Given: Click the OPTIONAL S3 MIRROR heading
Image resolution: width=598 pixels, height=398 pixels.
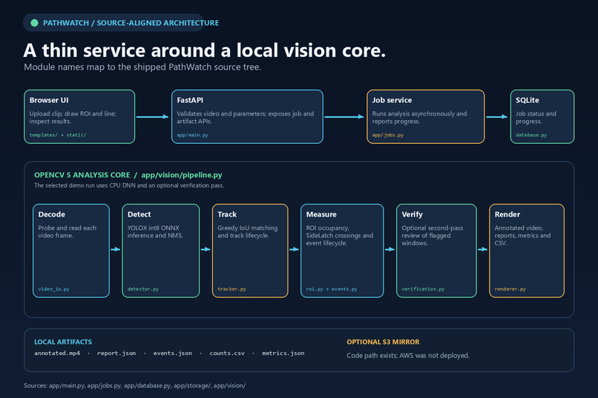Looking at the screenshot, I should pos(383,342).
